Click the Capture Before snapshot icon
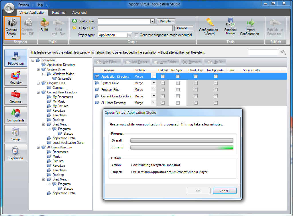The height and width of the screenshot is (216, 293). click(x=12, y=28)
